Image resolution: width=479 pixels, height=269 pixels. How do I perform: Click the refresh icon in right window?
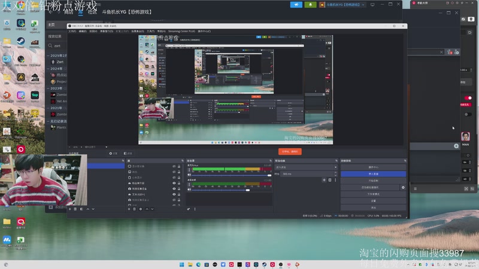click(470, 32)
